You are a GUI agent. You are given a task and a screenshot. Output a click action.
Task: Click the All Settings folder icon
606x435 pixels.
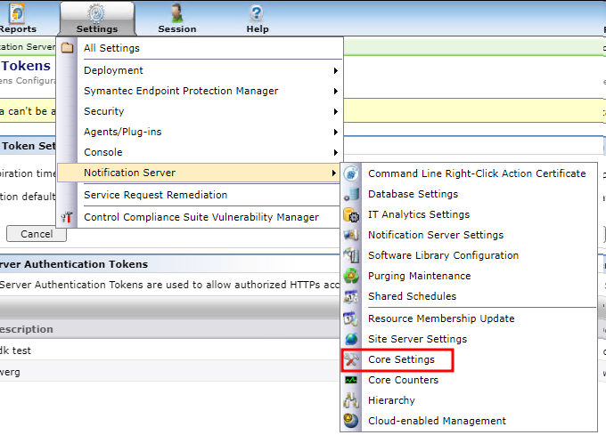coord(67,48)
